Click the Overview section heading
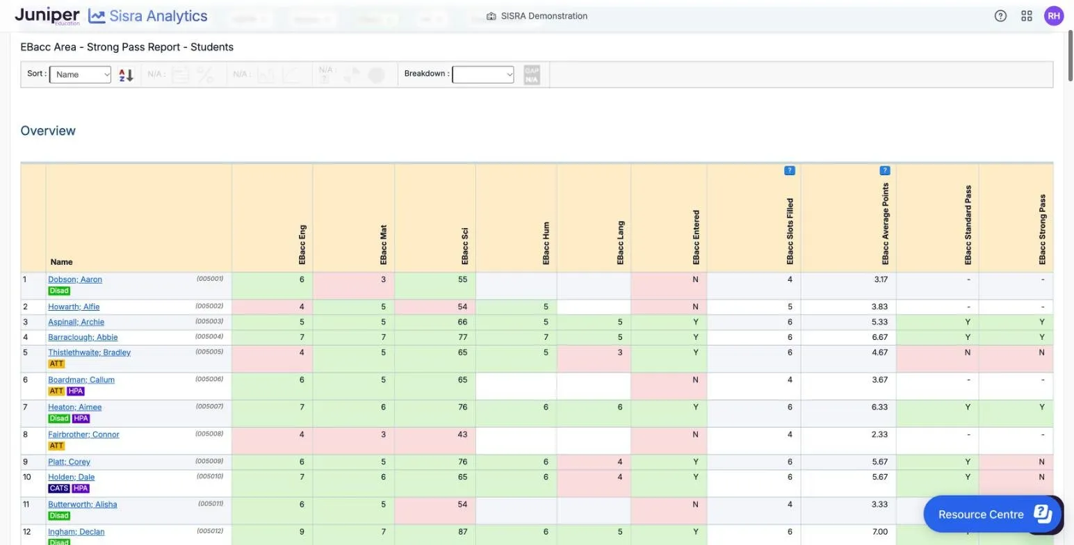The image size is (1074, 545). click(48, 131)
